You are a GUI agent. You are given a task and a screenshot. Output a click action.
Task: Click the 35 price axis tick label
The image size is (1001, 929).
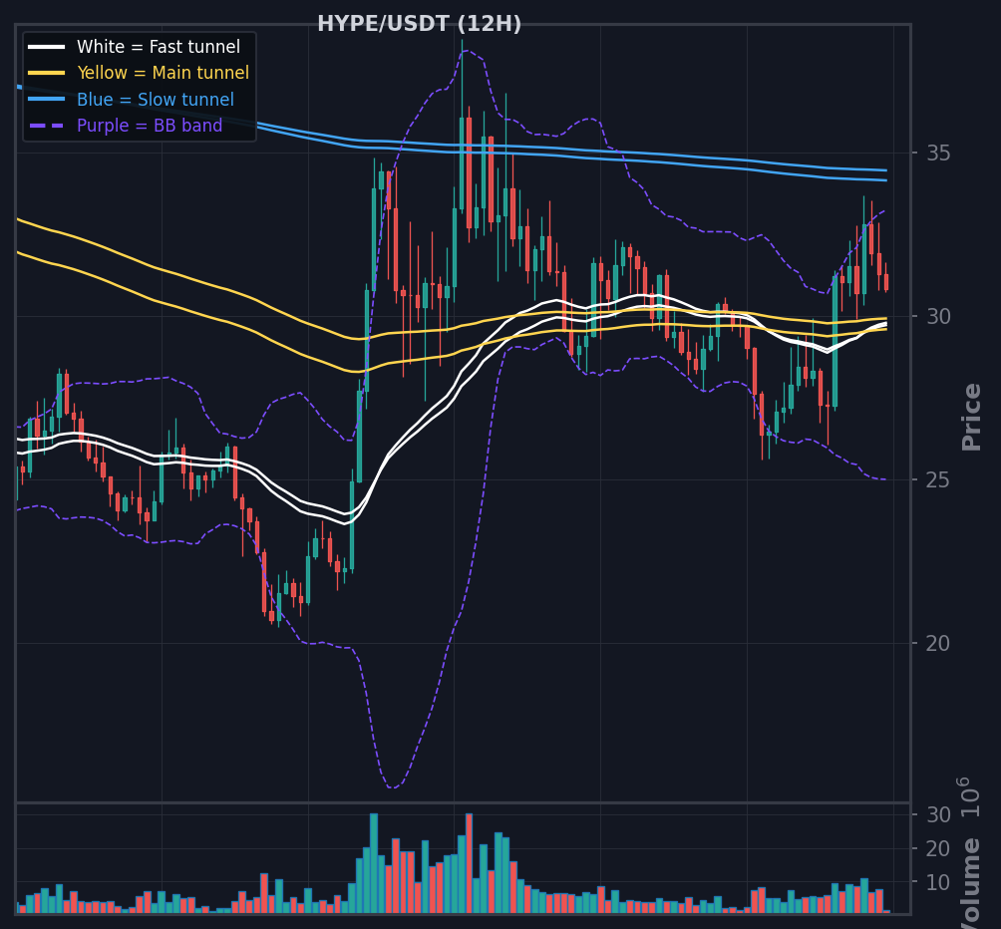pos(938,154)
